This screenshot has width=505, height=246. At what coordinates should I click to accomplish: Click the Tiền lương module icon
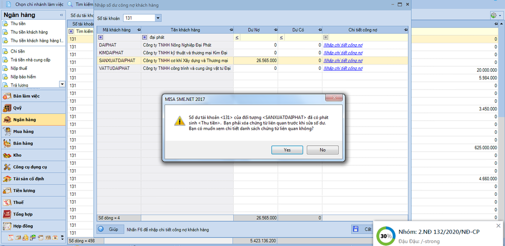pyautogui.click(x=7, y=191)
